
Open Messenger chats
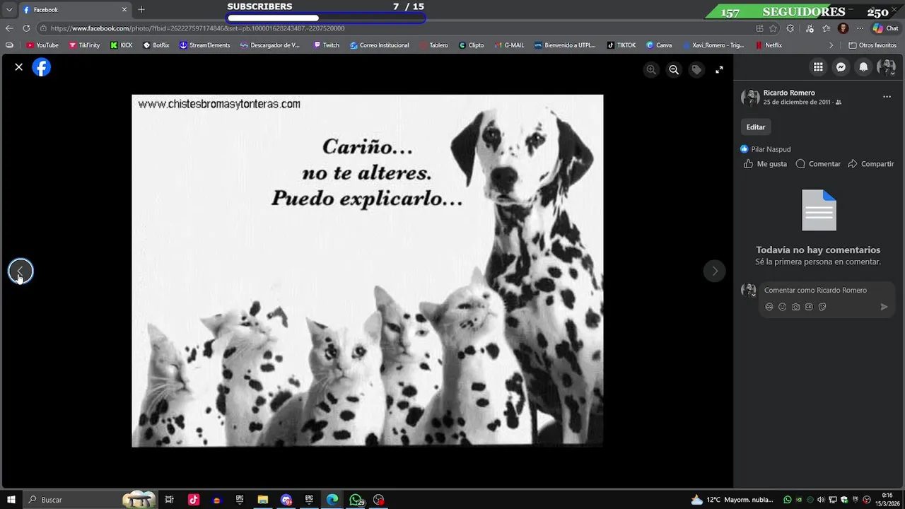tap(841, 67)
